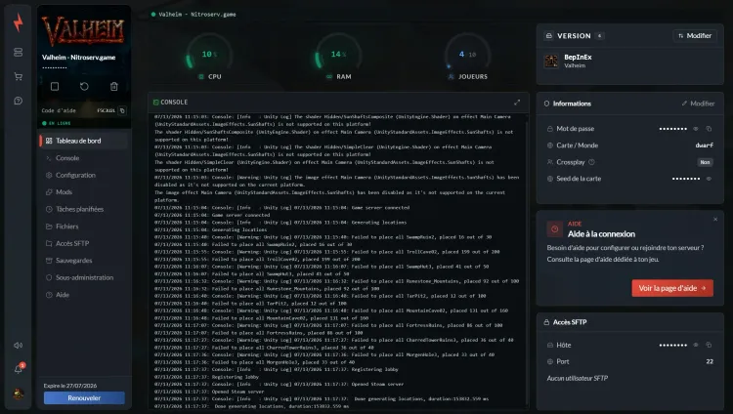
Task: Open the user avatar at bottom left
Action: point(19,393)
